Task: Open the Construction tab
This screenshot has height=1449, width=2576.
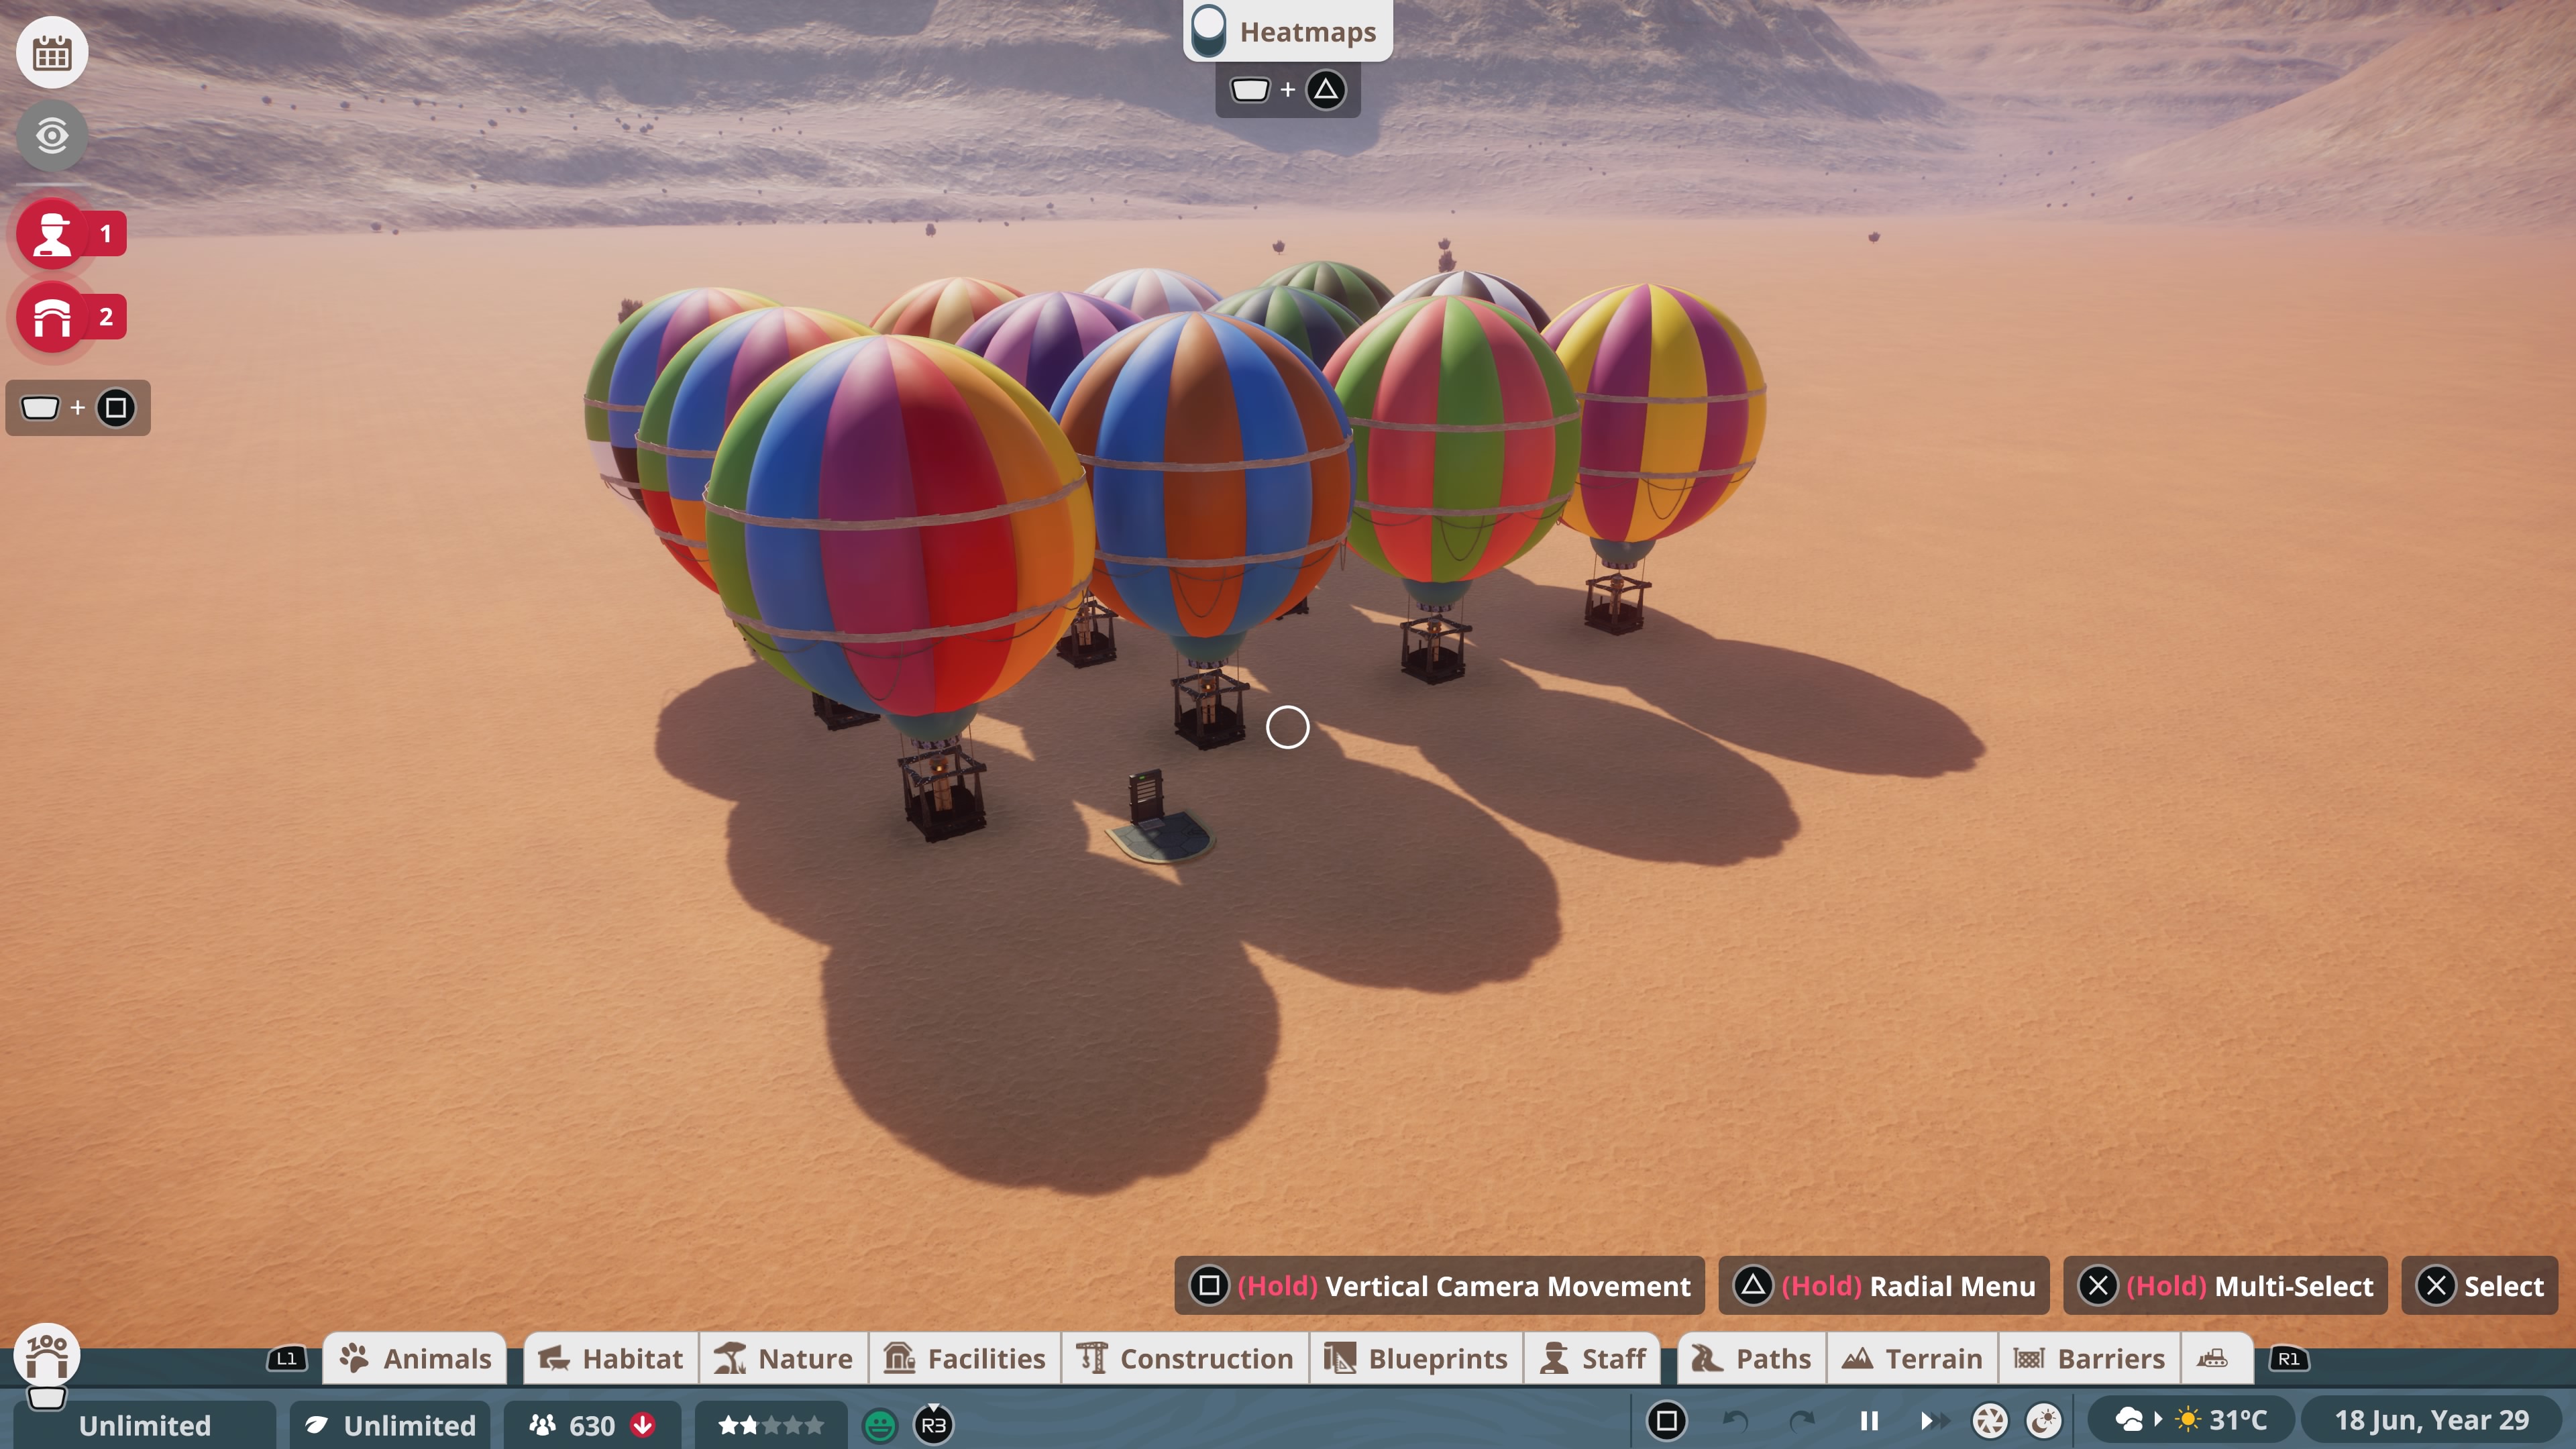Action: (x=1185, y=1358)
